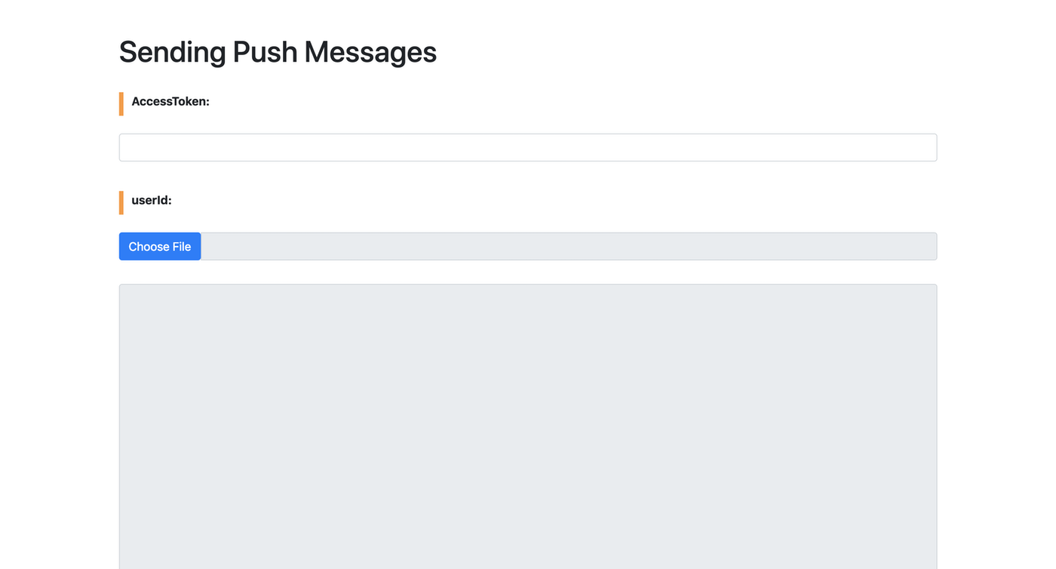Click the orange bar beside userId
The height and width of the screenshot is (569, 1056).
click(121, 203)
